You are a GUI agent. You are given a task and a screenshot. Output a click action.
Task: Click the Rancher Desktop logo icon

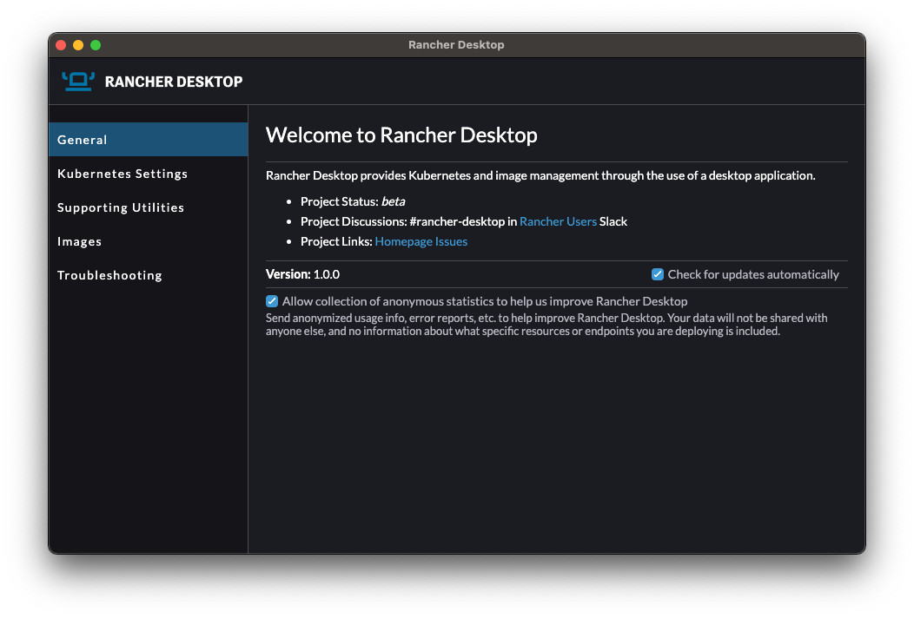coord(78,81)
